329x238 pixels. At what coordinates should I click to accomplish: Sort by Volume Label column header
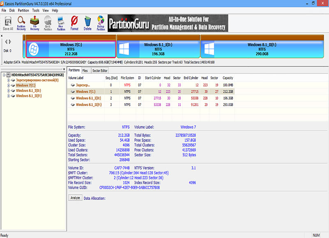point(86,78)
